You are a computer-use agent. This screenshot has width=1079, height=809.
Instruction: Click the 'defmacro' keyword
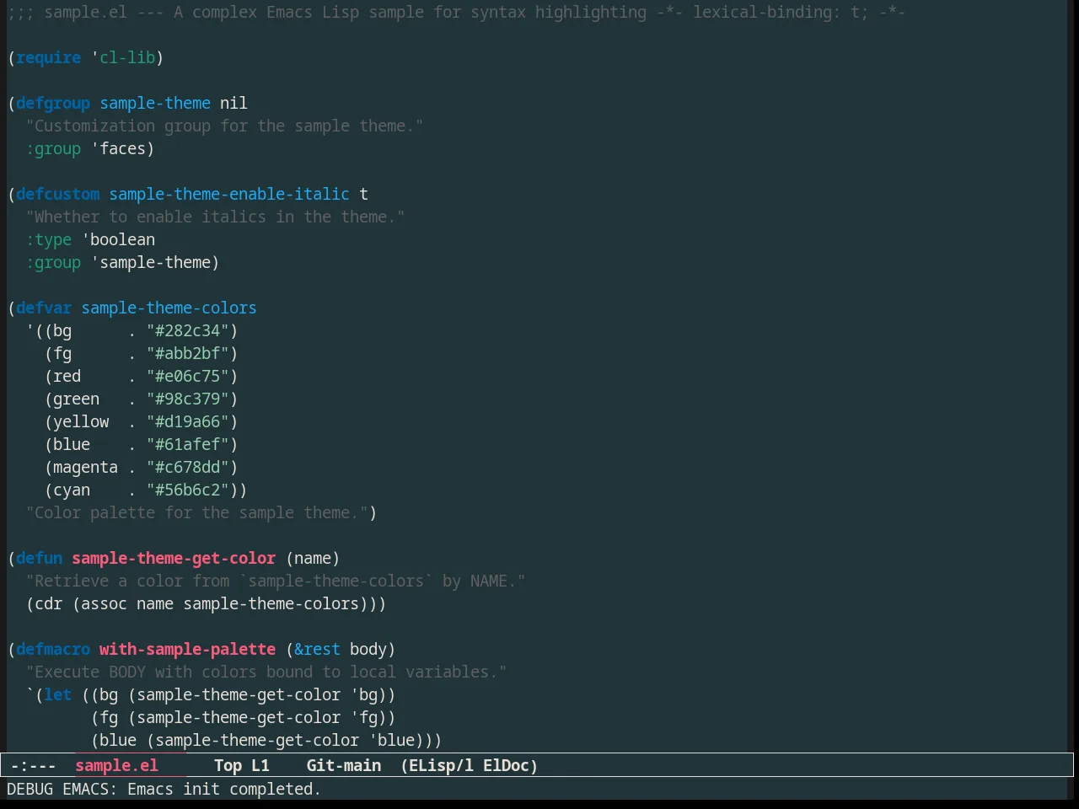[x=53, y=649]
